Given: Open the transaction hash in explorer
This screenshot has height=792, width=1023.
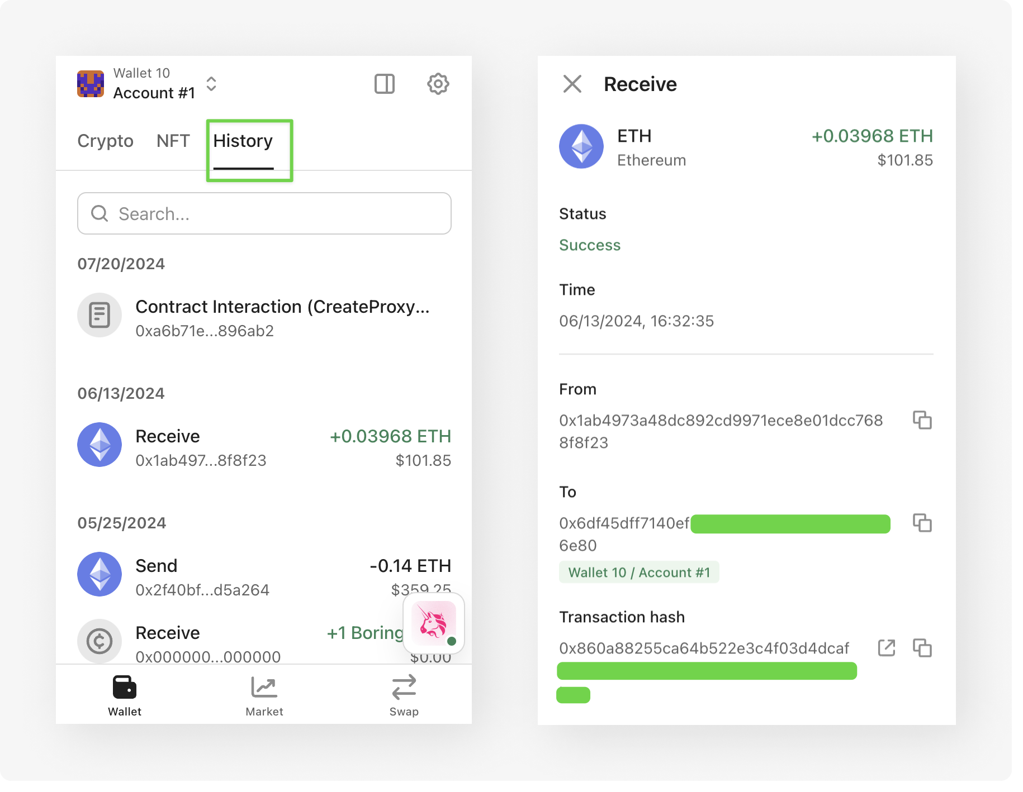Looking at the screenshot, I should (x=887, y=648).
